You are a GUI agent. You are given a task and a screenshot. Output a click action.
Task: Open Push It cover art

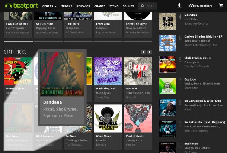tap(138, 118)
